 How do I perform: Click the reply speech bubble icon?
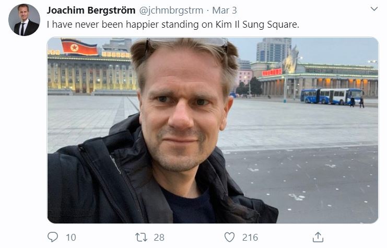(53, 237)
